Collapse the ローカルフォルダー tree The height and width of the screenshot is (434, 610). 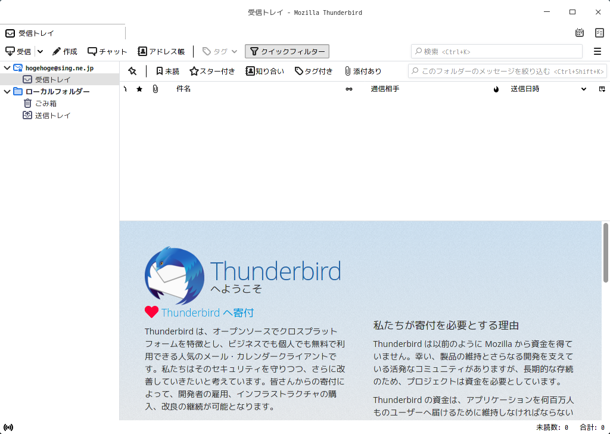[7, 92]
